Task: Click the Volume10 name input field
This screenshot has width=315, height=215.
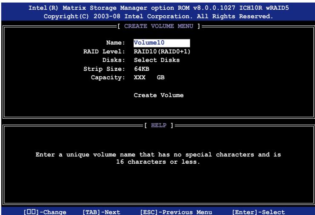Action: pos(161,43)
